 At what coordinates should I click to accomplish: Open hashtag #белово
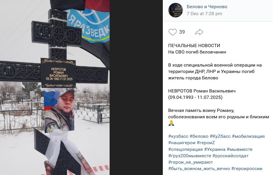(x=199, y=136)
